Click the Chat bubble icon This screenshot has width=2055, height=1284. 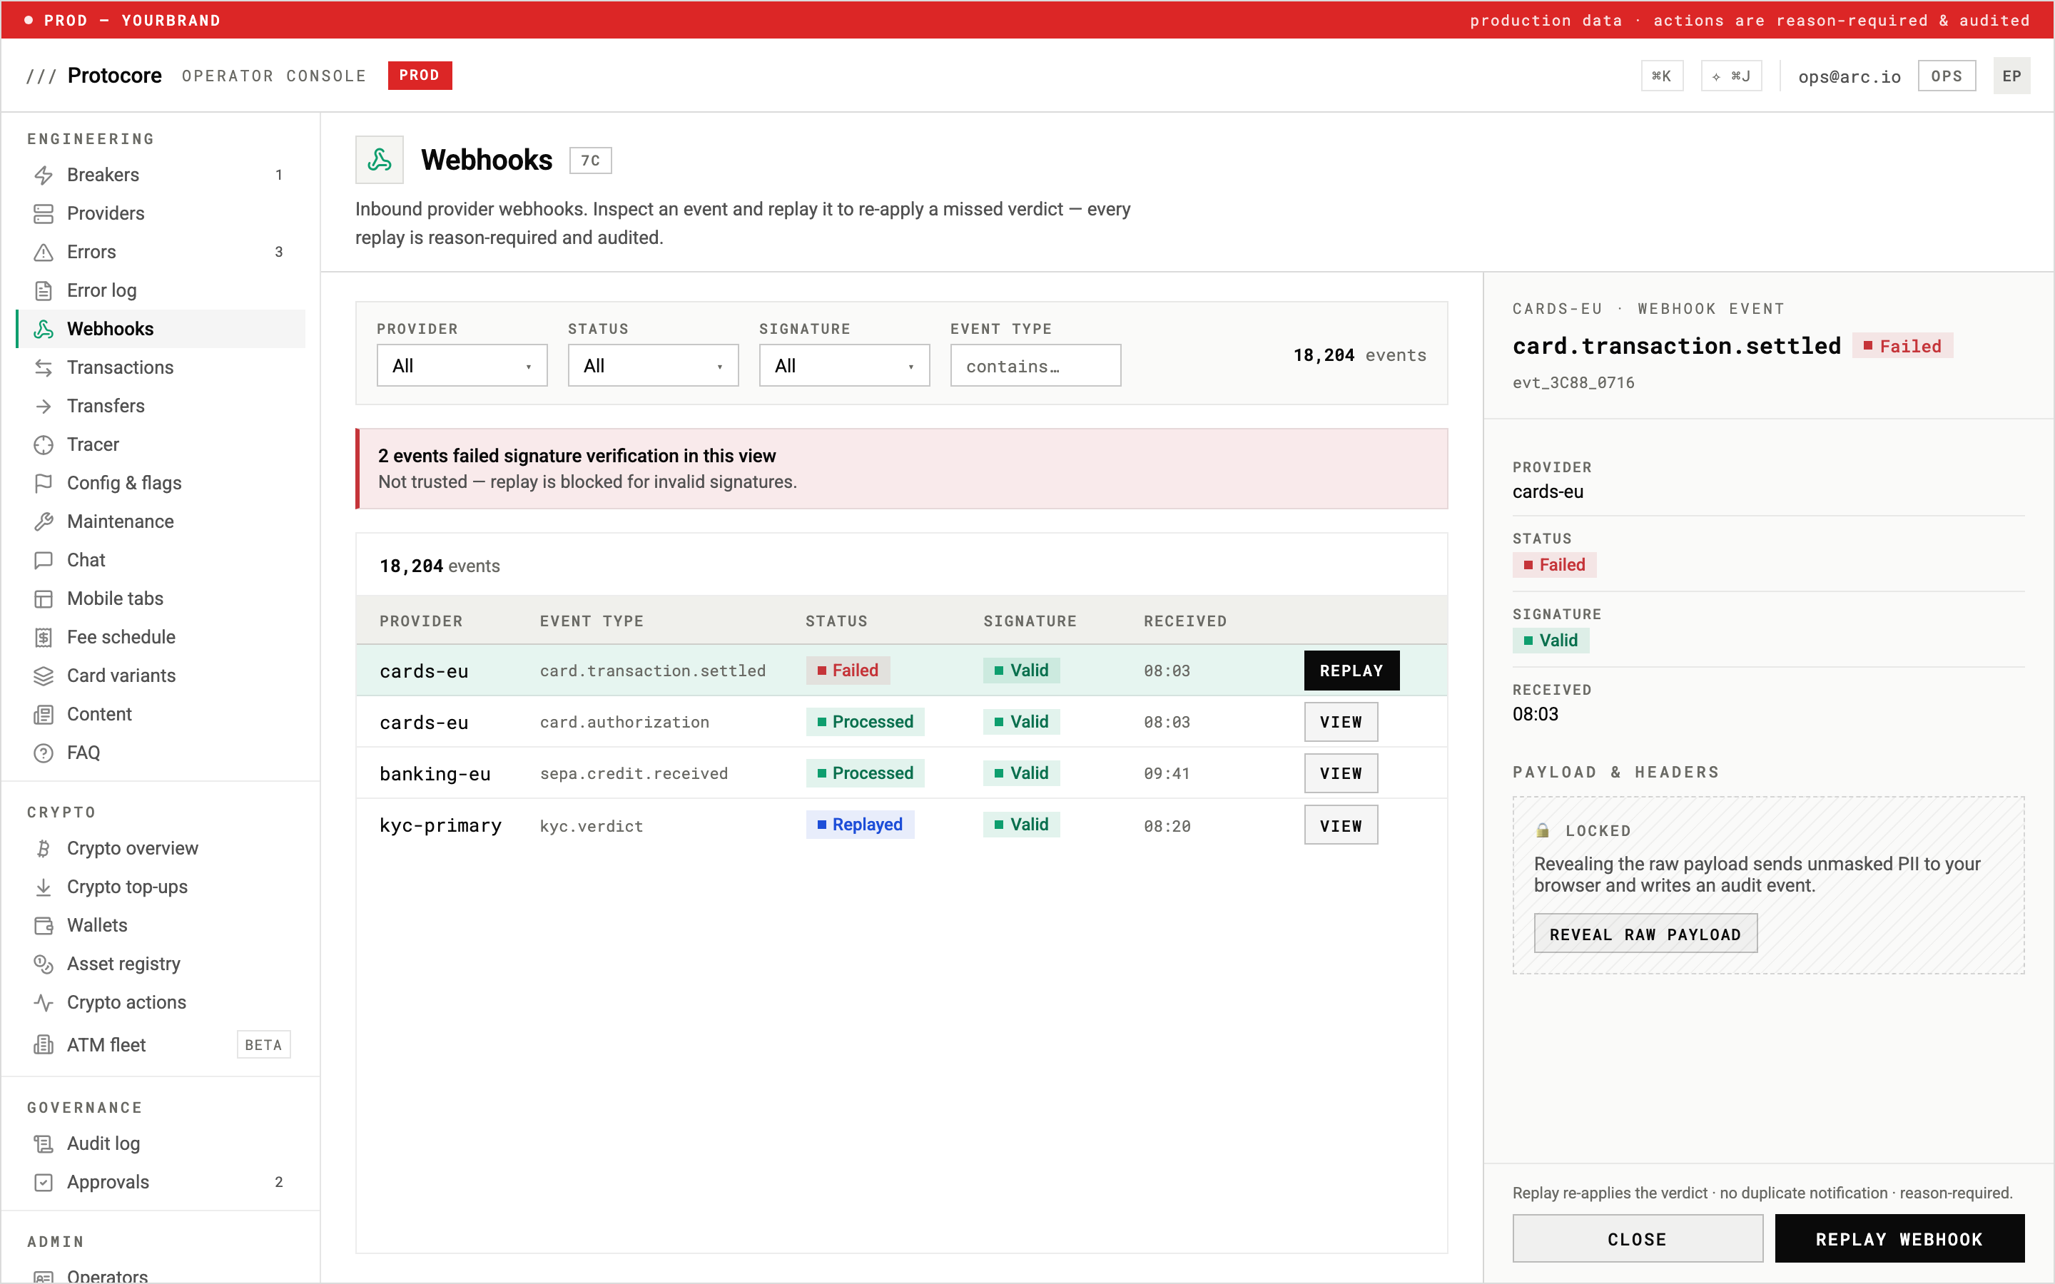click(44, 561)
